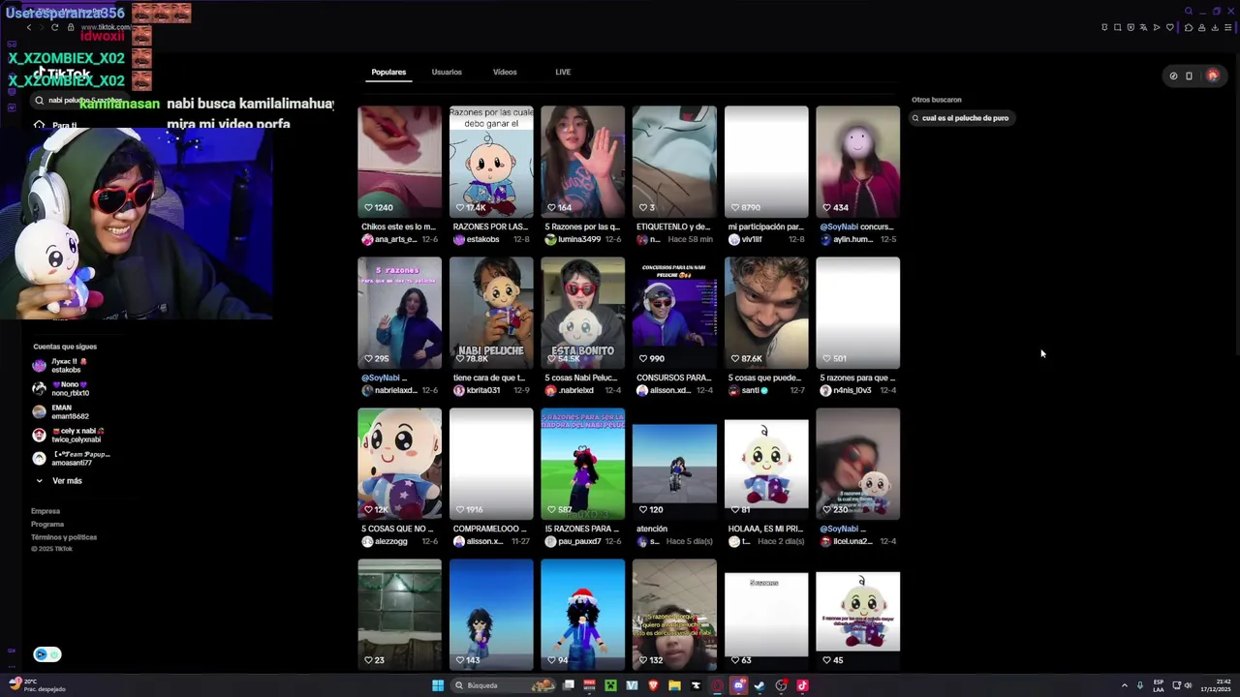The height and width of the screenshot is (697, 1240).
Task: Open the browser profile account icon
Action: [1201, 27]
